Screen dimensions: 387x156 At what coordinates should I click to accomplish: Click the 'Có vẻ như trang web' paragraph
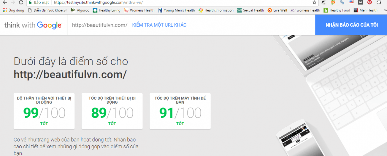(76, 147)
